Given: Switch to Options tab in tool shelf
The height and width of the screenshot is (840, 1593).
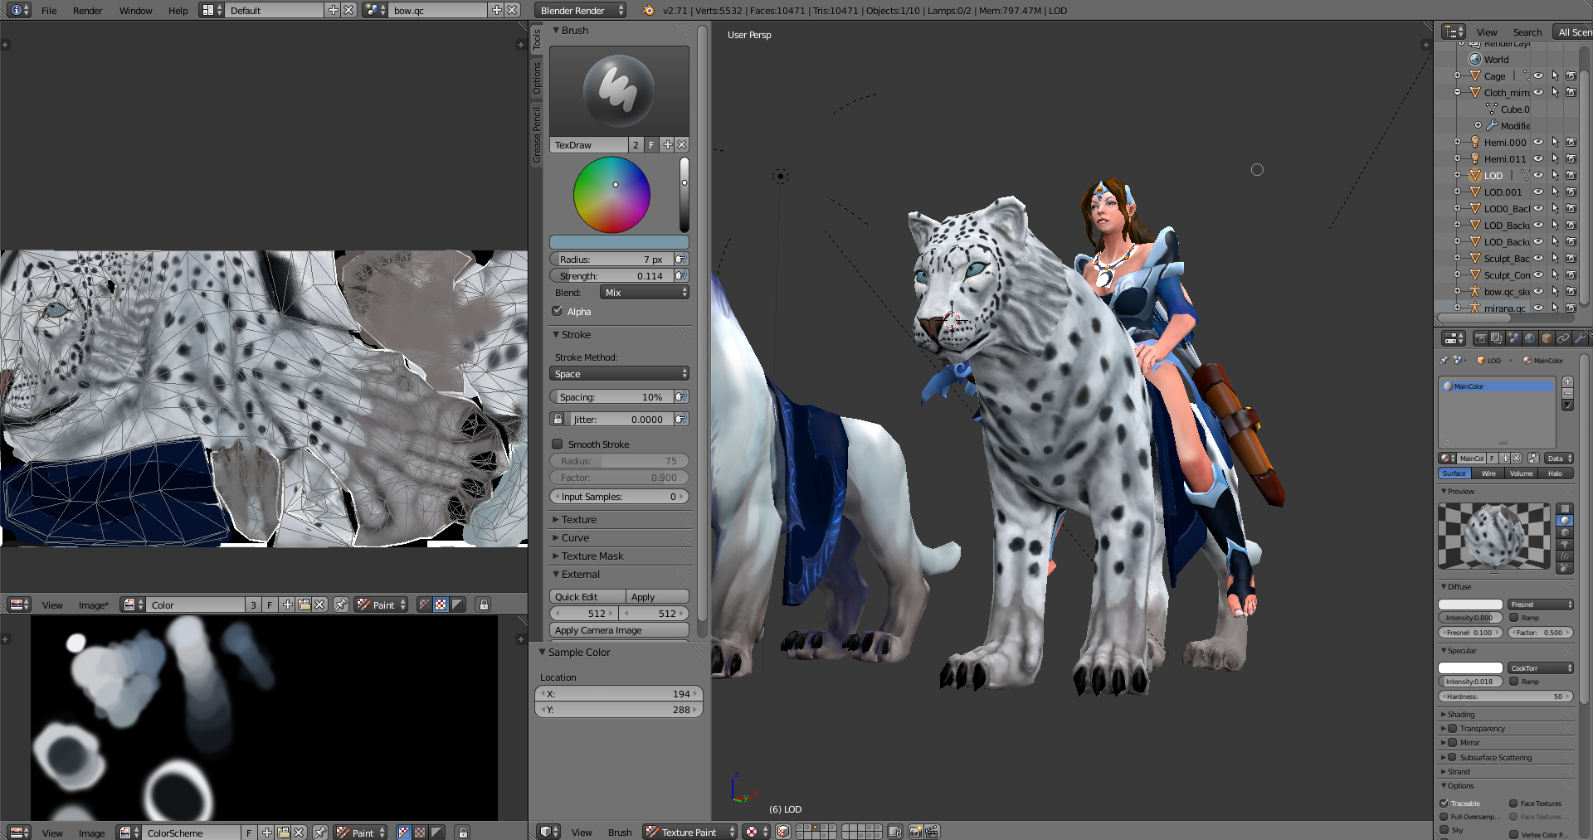Looking at the screenshot, I should click(x=537, y=78).
